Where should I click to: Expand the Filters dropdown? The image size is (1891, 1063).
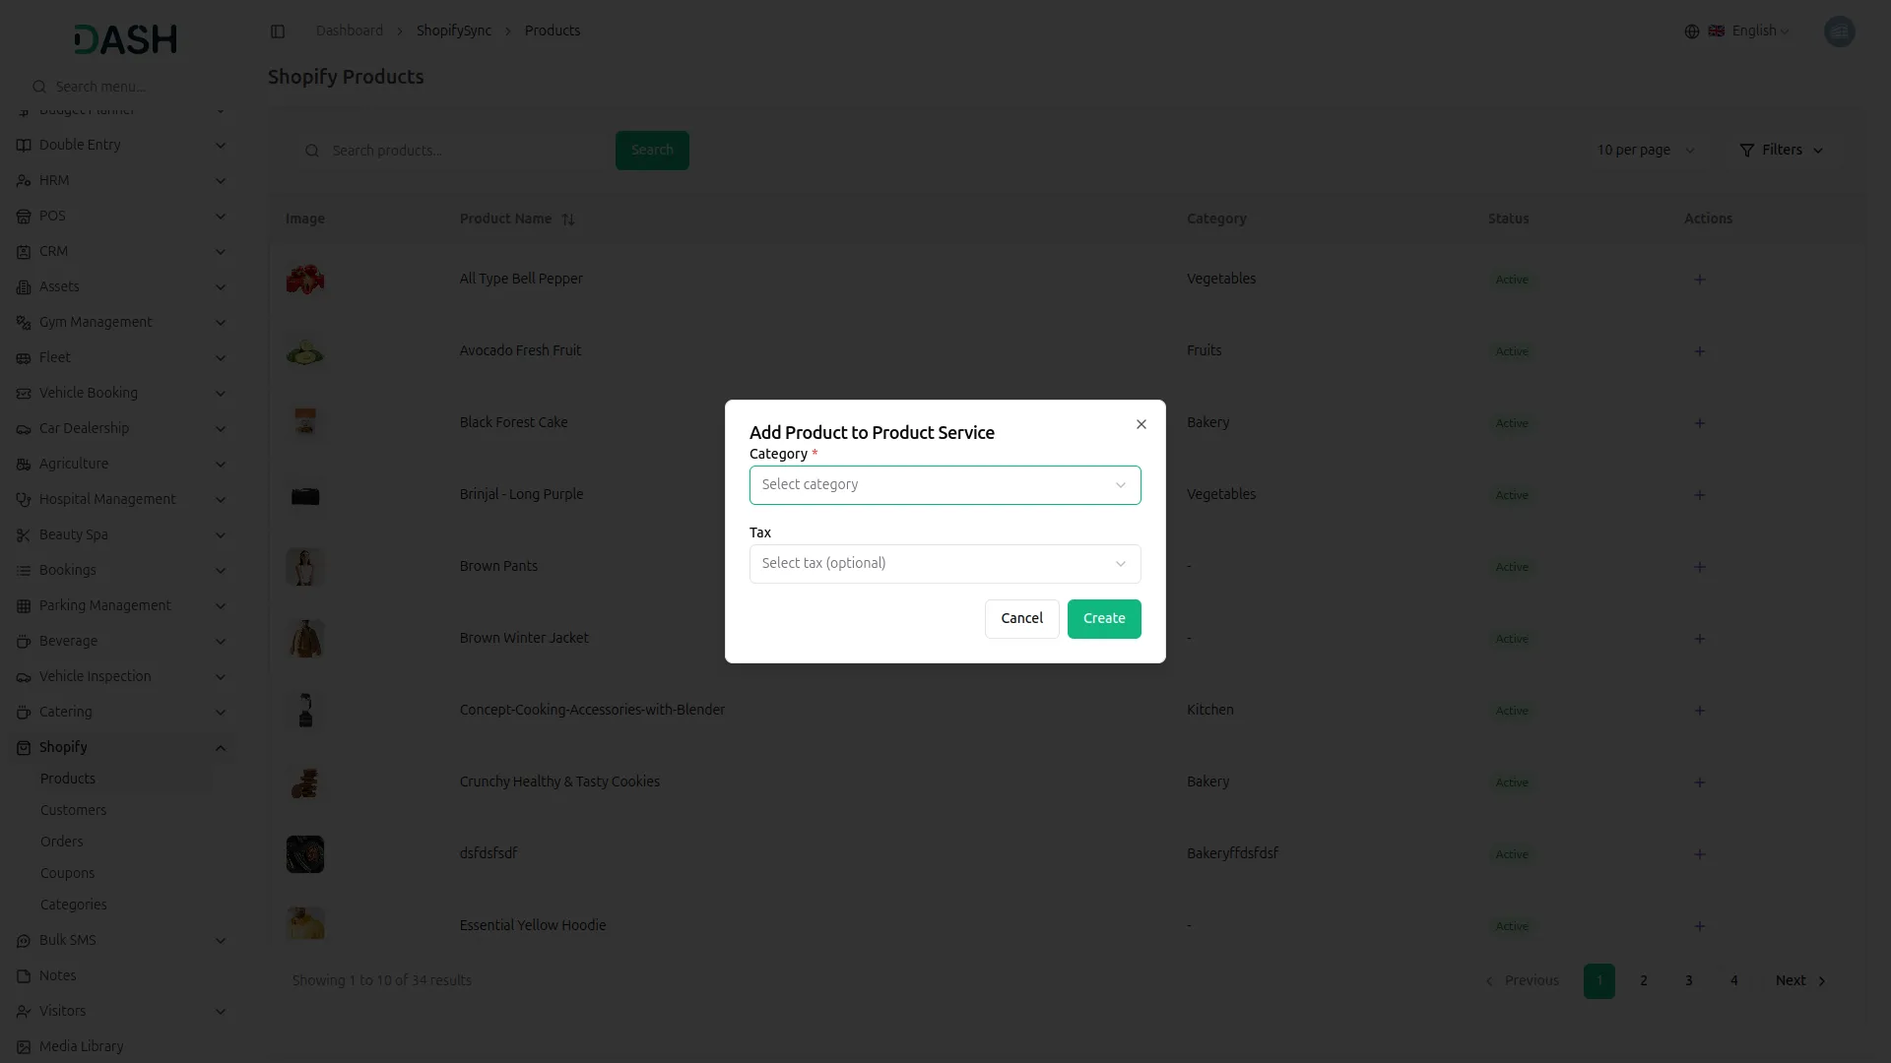click(x=1782, y=151)
